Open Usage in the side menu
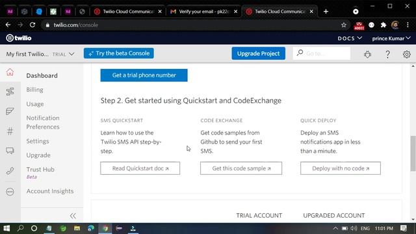Viewport: 416px width, 234px height. (35, 104)
